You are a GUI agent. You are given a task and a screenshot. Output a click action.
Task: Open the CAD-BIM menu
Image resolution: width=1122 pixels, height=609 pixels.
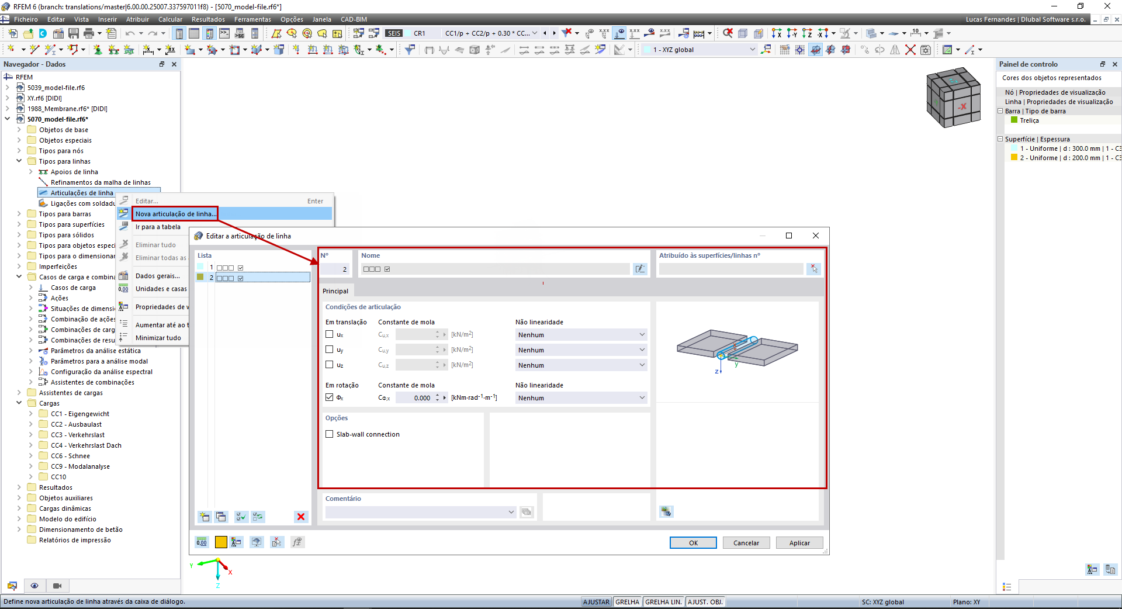tap(354, 19)
